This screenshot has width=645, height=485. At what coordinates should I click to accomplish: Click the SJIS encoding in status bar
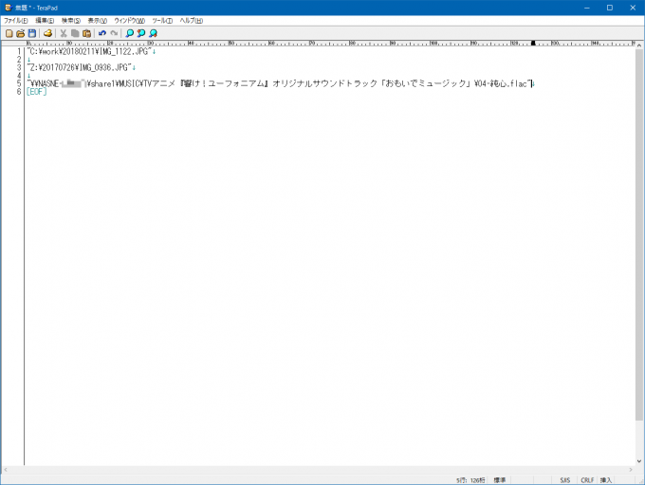pyautogui.click(x=564, y=480)
